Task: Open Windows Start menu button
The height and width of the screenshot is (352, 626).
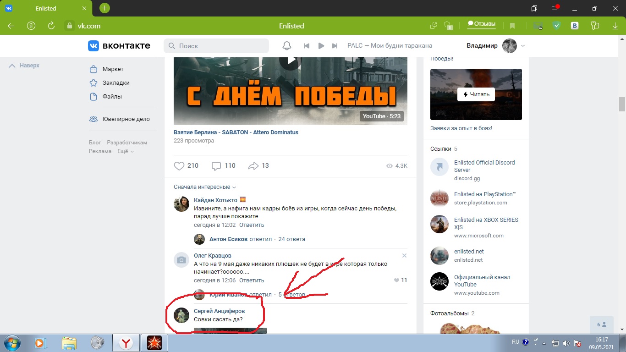Action: click(11, 342)
